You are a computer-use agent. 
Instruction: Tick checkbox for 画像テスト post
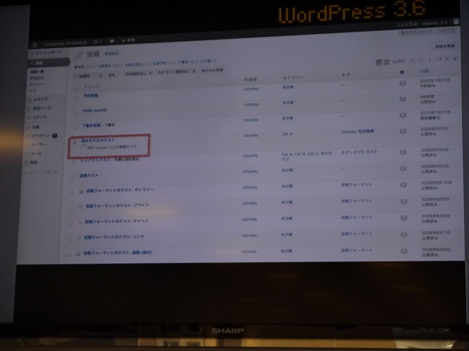[x=73, y=177]
